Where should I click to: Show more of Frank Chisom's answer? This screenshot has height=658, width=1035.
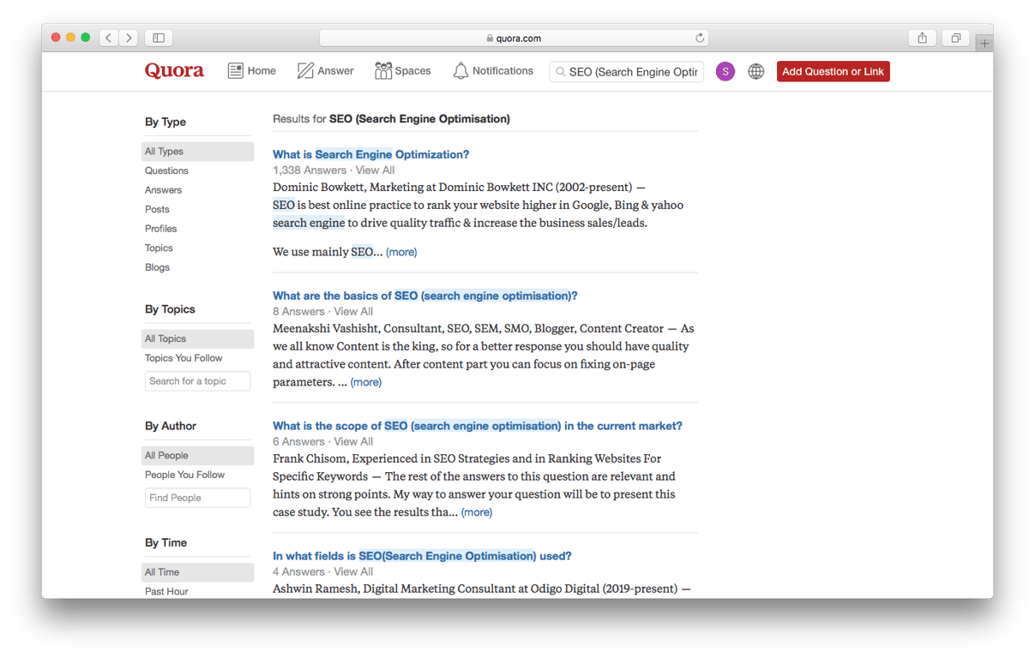coord(477,511)
